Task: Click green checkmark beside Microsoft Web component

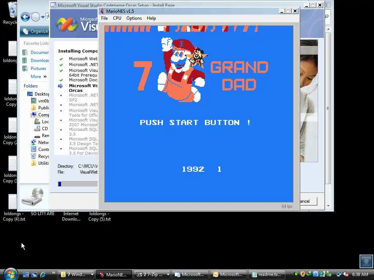Action: [61, 59]
